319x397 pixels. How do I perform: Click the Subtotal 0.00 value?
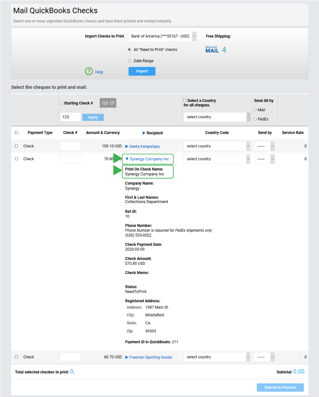pos(299,371)
